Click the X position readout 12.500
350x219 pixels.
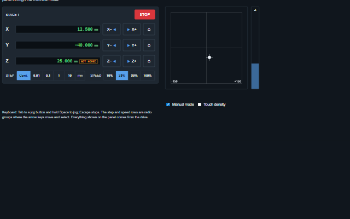click(x=58, y=29)
